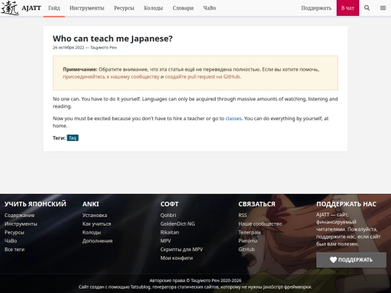Open GitHub footer link
The image size is (391, 293).
click(x=247, y=250)
